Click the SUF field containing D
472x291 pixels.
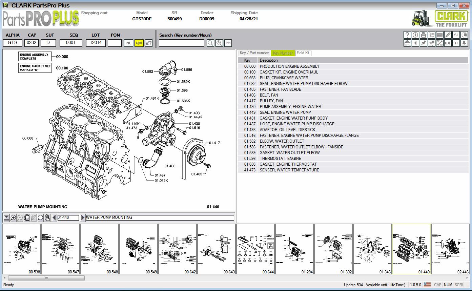coord(48,43)
